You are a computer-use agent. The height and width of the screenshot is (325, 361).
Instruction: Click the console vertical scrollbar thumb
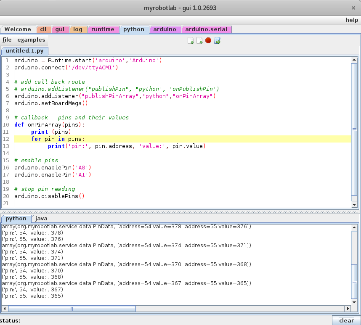coord(354,282)
